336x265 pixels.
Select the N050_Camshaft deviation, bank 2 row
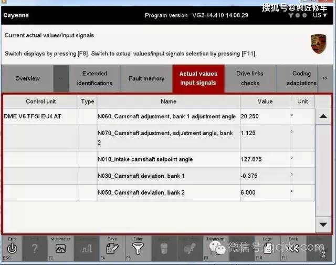tap(159, 192)
